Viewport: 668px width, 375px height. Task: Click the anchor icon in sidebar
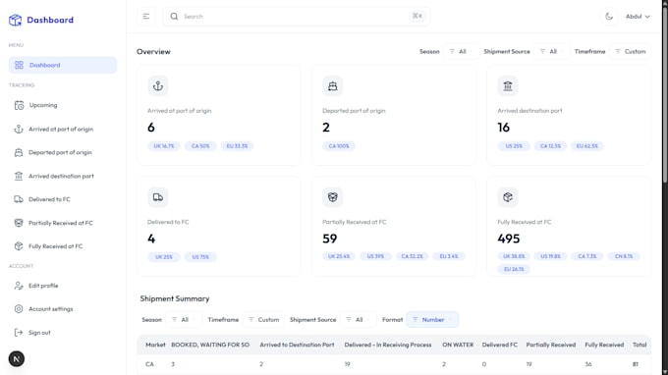pos(19,129)
